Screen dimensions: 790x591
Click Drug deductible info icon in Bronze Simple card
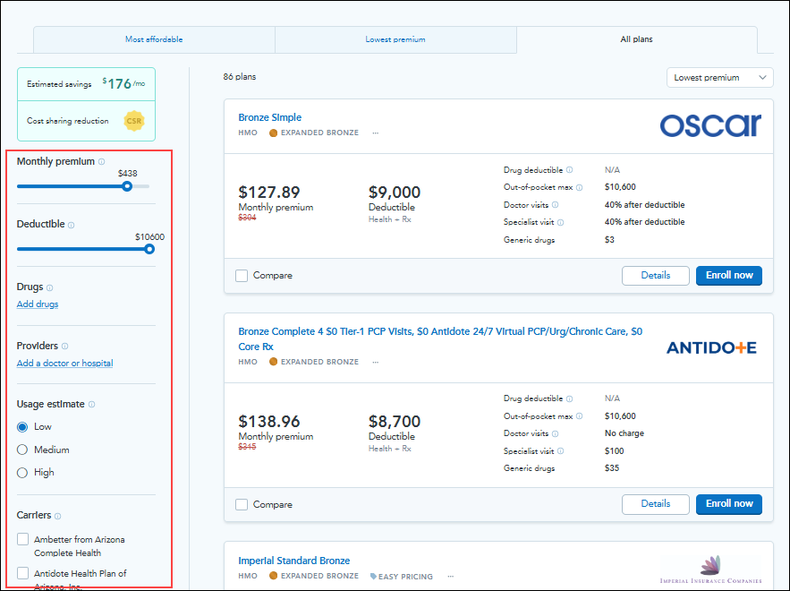[x=569, y=170]
